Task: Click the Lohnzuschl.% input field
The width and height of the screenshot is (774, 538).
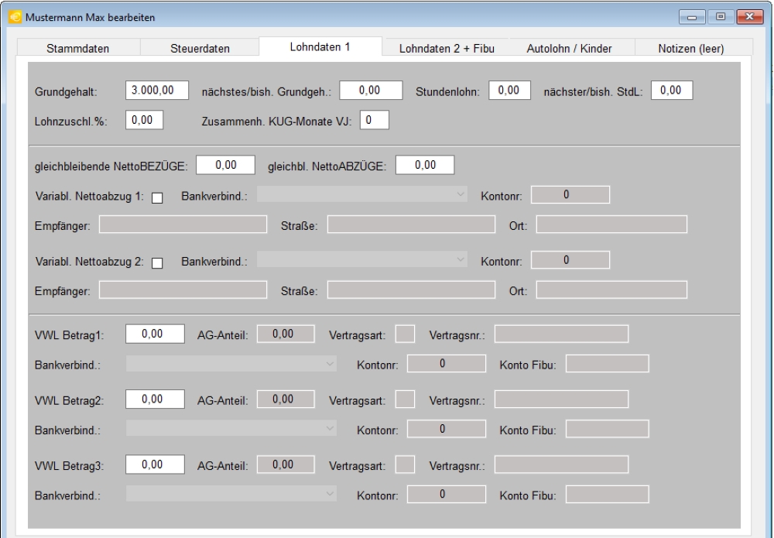Action: (144, 120)
